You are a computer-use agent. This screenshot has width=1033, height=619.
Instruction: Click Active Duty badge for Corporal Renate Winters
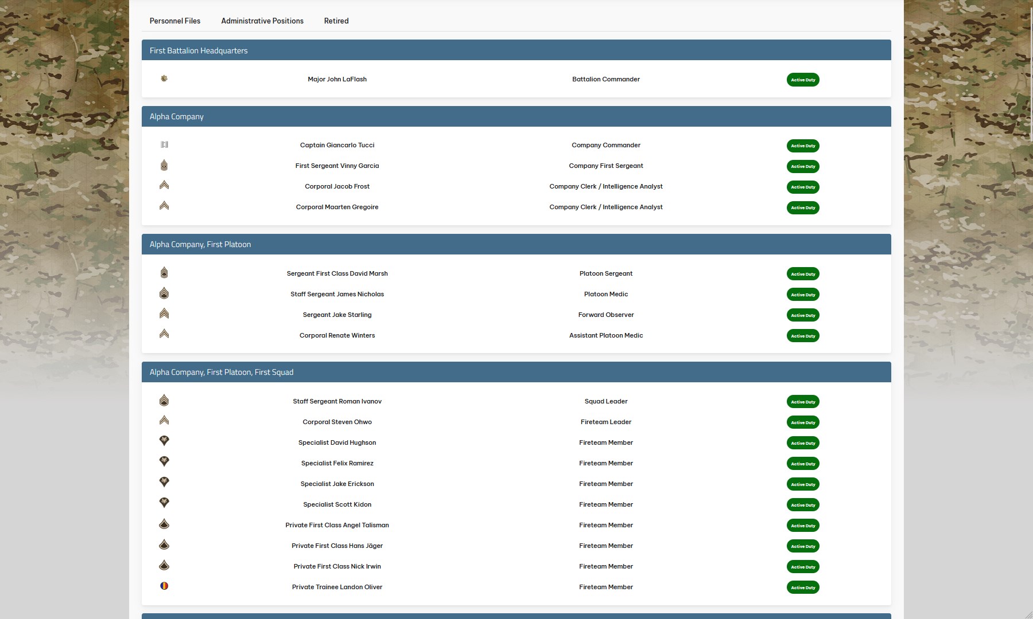(803, 336)
